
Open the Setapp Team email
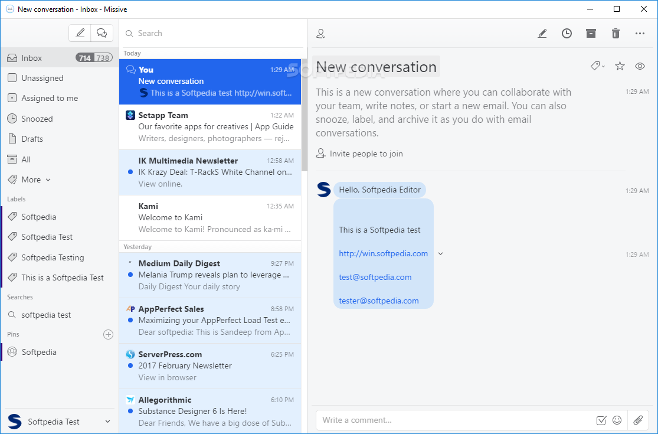(210, 127)
